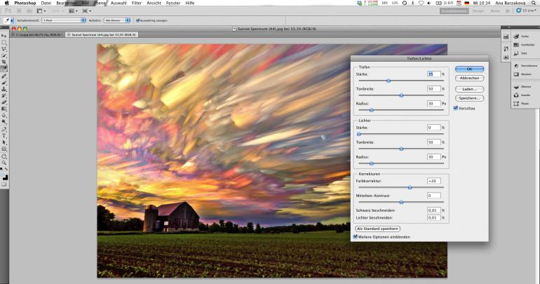Uncheck Weitere Optionen einblenden
The image size is (540, 284).
[356, 237]
